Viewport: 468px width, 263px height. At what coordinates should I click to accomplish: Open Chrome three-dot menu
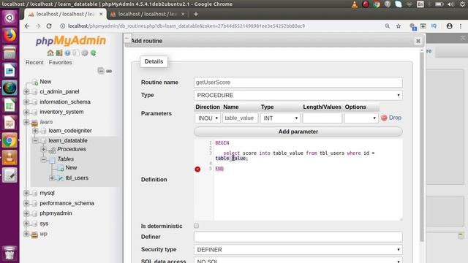coord(461,26)
